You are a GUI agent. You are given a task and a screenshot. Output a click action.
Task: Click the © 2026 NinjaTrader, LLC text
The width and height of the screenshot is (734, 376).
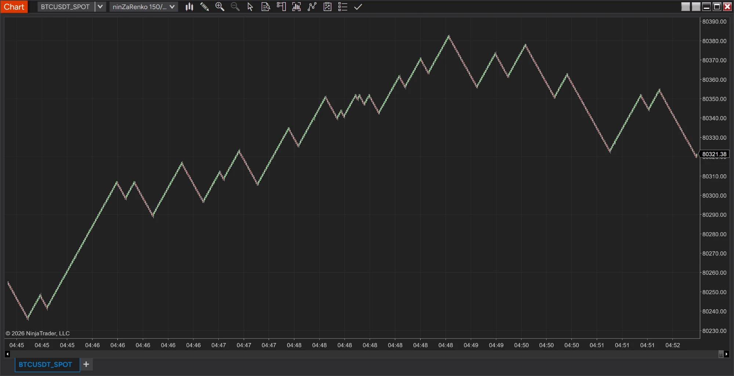click(37, 333)
